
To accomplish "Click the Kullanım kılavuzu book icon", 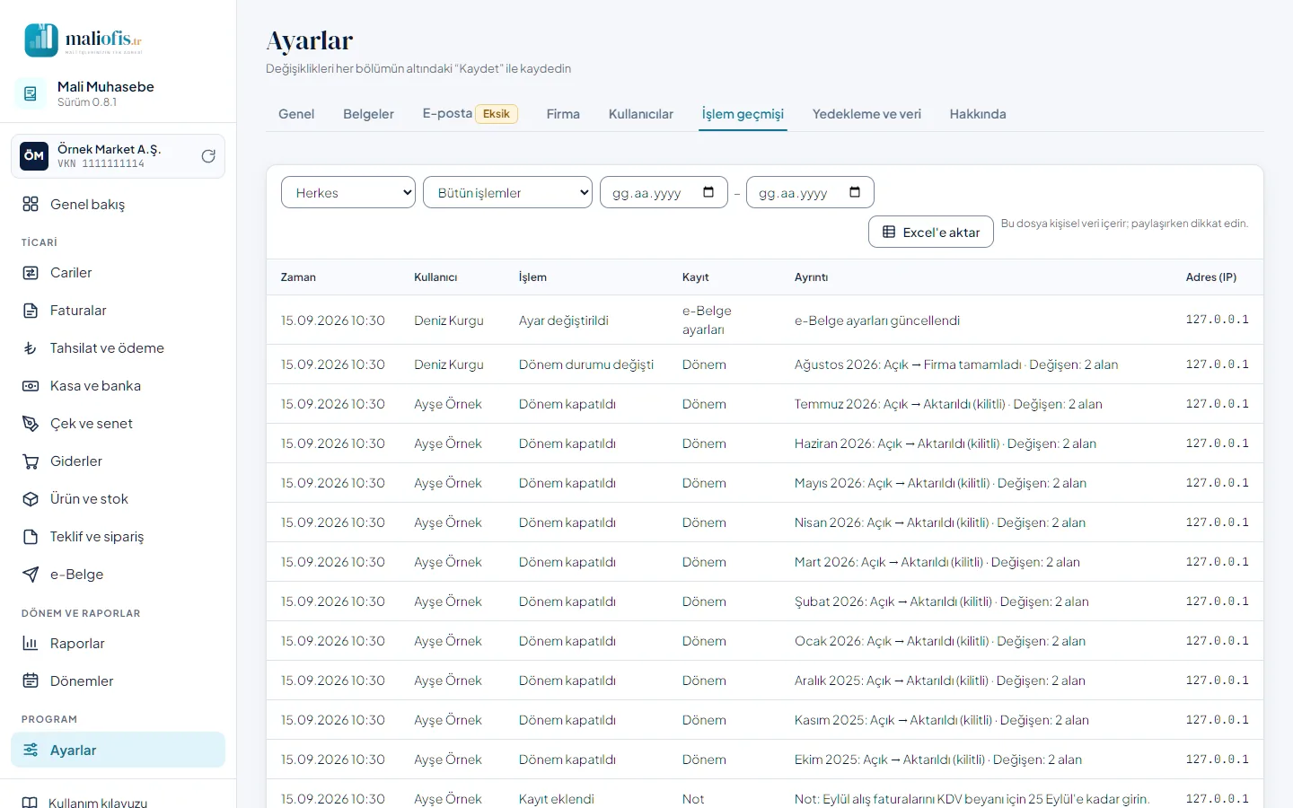I will pos(30,803).
